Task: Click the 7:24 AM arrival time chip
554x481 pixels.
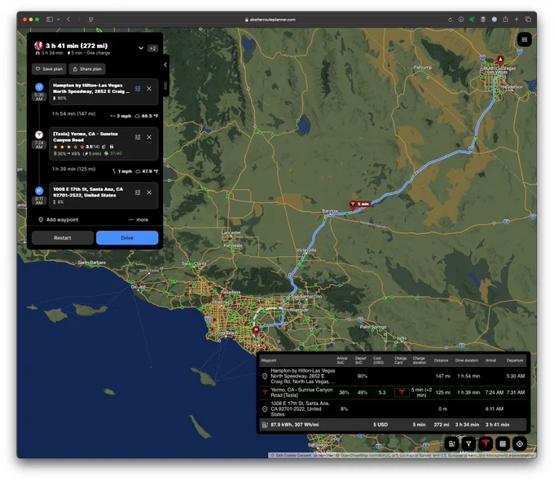Action: [39, 145]
